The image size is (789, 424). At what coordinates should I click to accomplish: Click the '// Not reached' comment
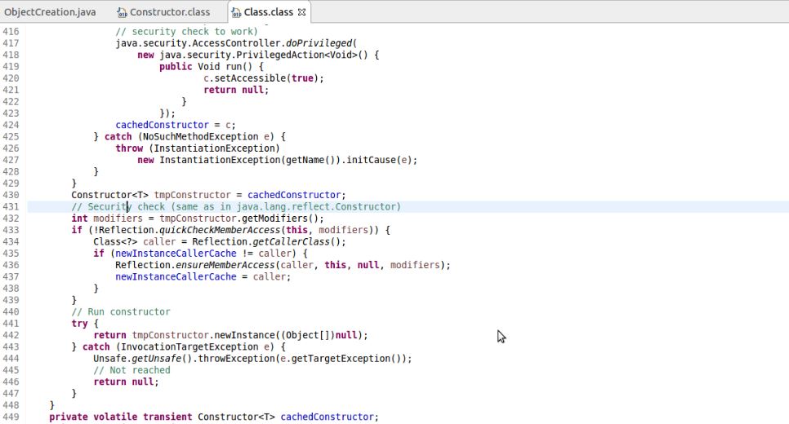(x=131, y=370)
